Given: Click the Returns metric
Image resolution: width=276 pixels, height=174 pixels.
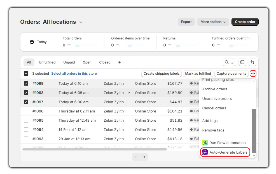Looking at the screenshot, I should (181, 42).
